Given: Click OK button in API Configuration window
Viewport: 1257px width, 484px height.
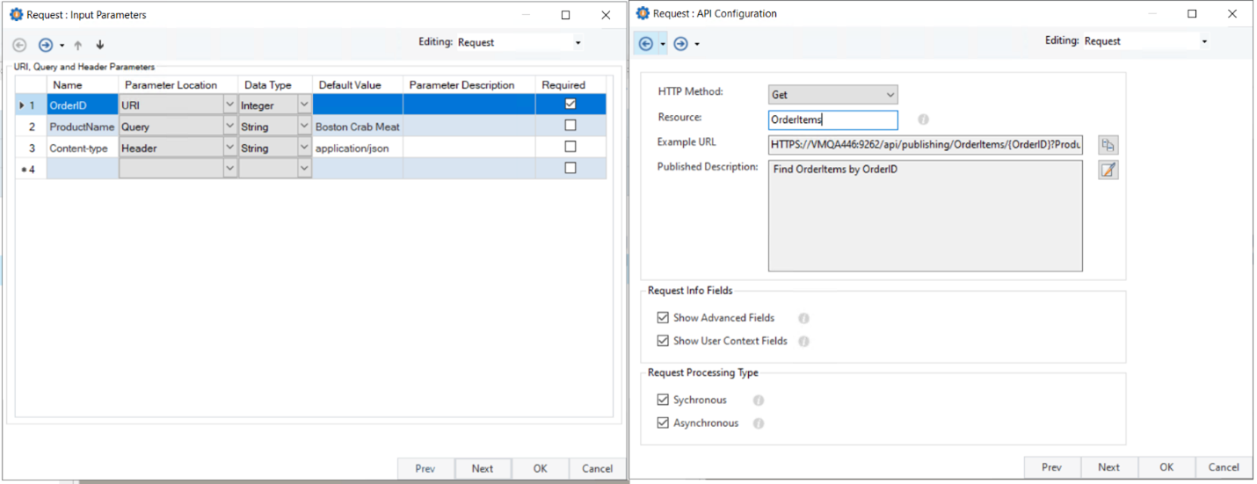Looking at the screenshot, I should 1166,467.
